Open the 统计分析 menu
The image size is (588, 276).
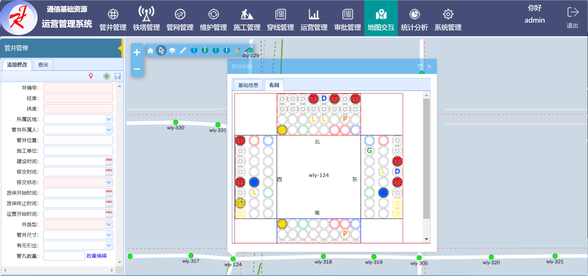point(414,19)
